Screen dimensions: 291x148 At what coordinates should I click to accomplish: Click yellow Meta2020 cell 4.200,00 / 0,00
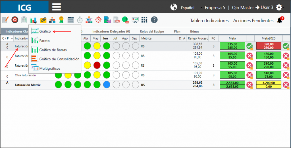coord(269,85)
